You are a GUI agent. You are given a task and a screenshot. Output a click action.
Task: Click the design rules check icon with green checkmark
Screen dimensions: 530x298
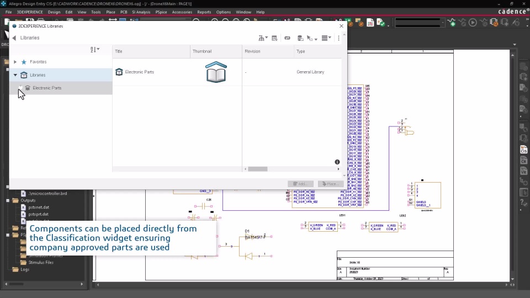click(x=381, y=23)
